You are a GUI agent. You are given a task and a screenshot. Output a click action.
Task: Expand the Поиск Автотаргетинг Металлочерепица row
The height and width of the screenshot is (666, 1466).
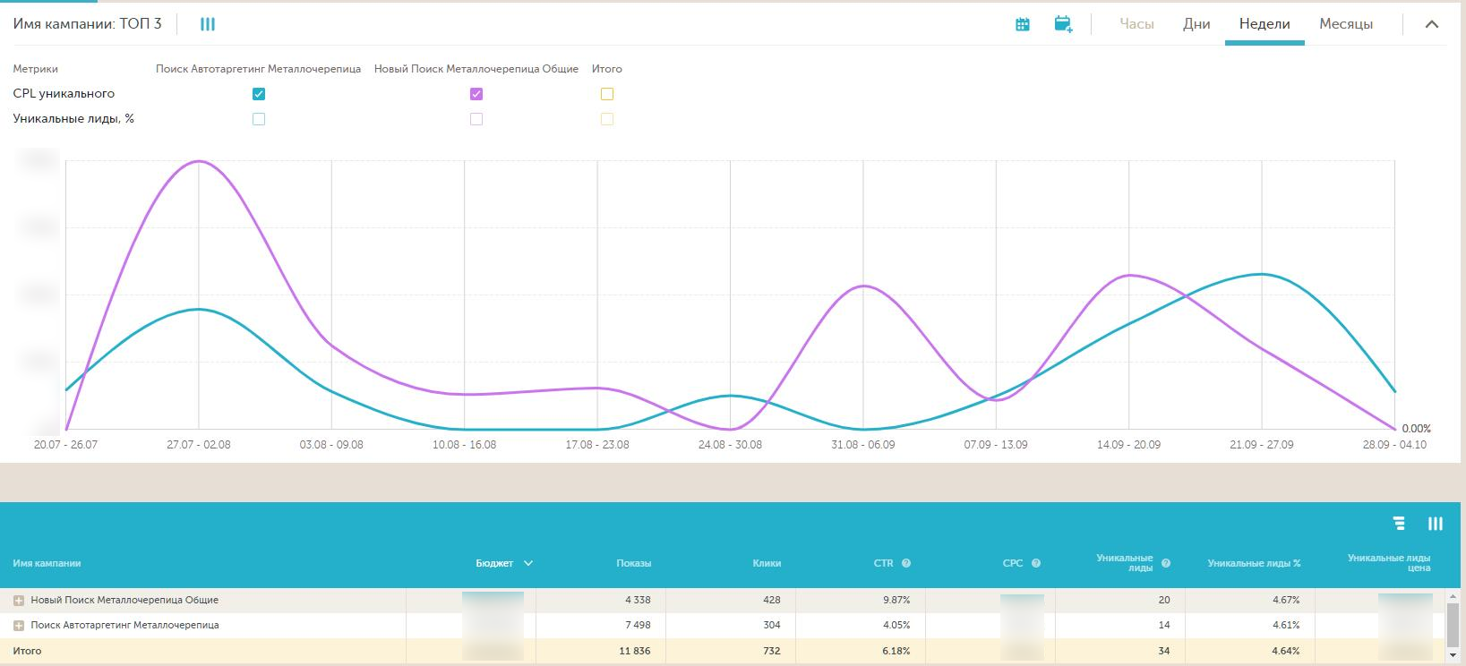tap(18, 626)
